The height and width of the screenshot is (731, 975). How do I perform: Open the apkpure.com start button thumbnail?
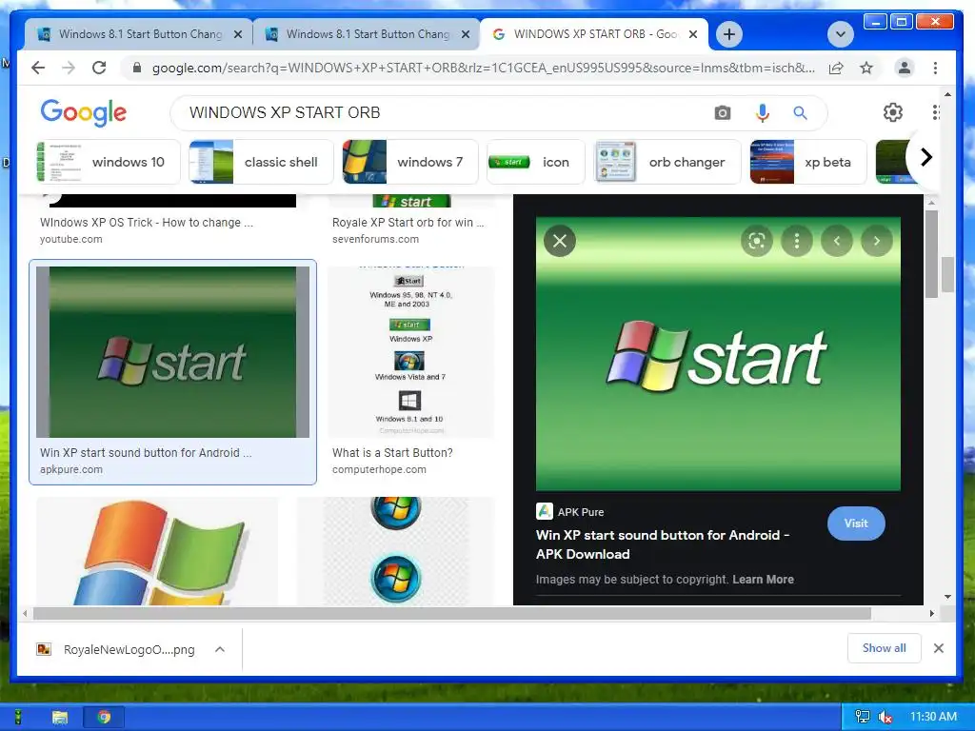point(173,352)
